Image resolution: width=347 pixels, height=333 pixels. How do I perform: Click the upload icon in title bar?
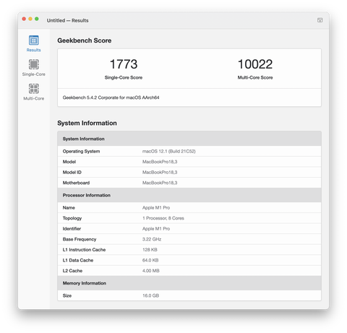pos(320,20)
